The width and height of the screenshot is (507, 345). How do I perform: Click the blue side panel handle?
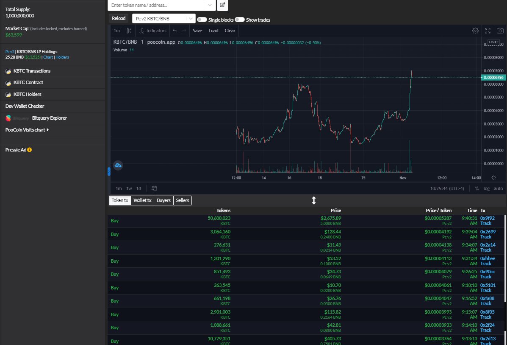coord(109,171)
